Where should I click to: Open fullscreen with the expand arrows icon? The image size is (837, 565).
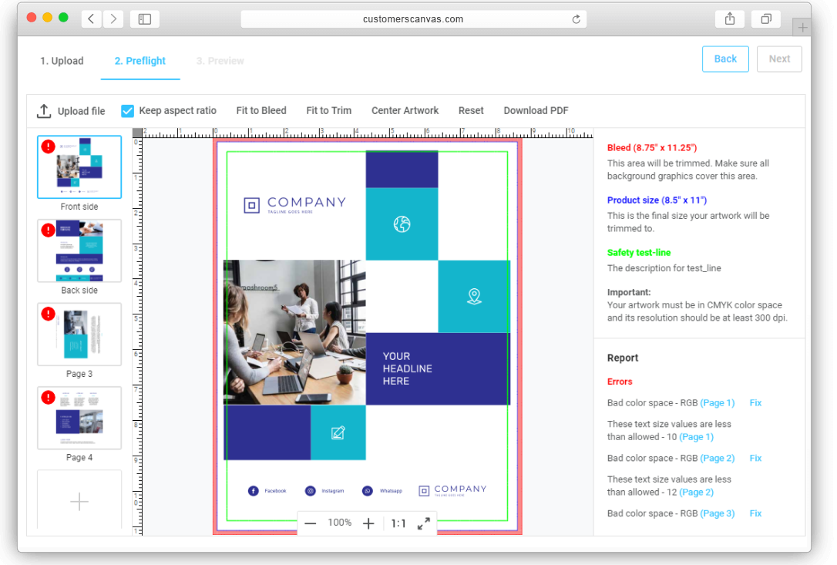pyautogui.click(x=424, y=523)
